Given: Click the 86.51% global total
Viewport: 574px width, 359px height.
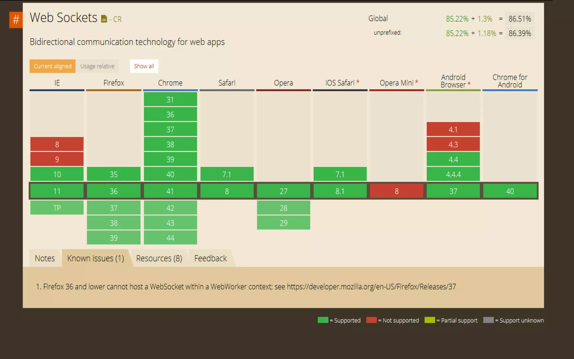Looking at the screenshot, I should click(x=520, y=19).
